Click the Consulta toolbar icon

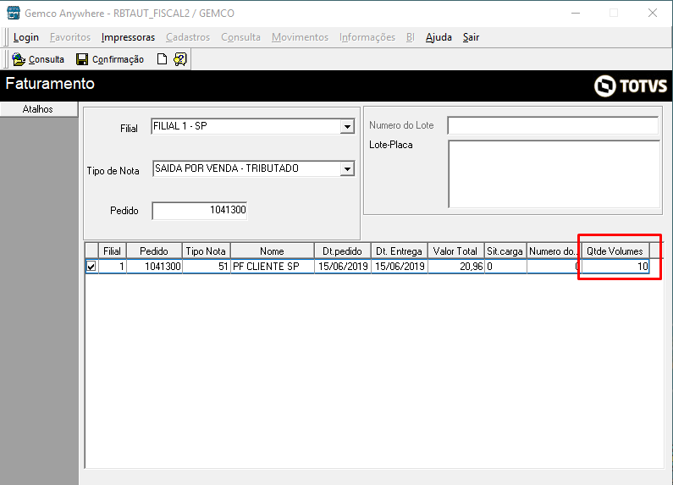click(19, 59)
